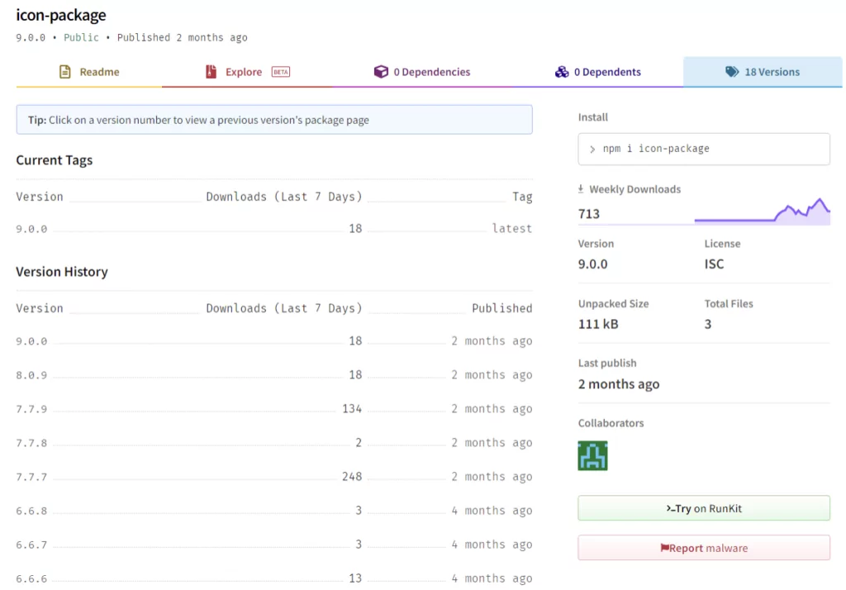Click Try on RunKit button
Viewport: 846px width, 590px height.
pos(704,508)
